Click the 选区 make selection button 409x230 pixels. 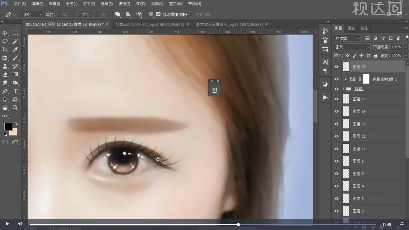pos(67,14)
